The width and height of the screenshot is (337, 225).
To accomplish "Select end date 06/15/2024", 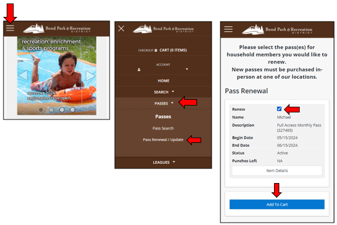I will pos(287,146).
